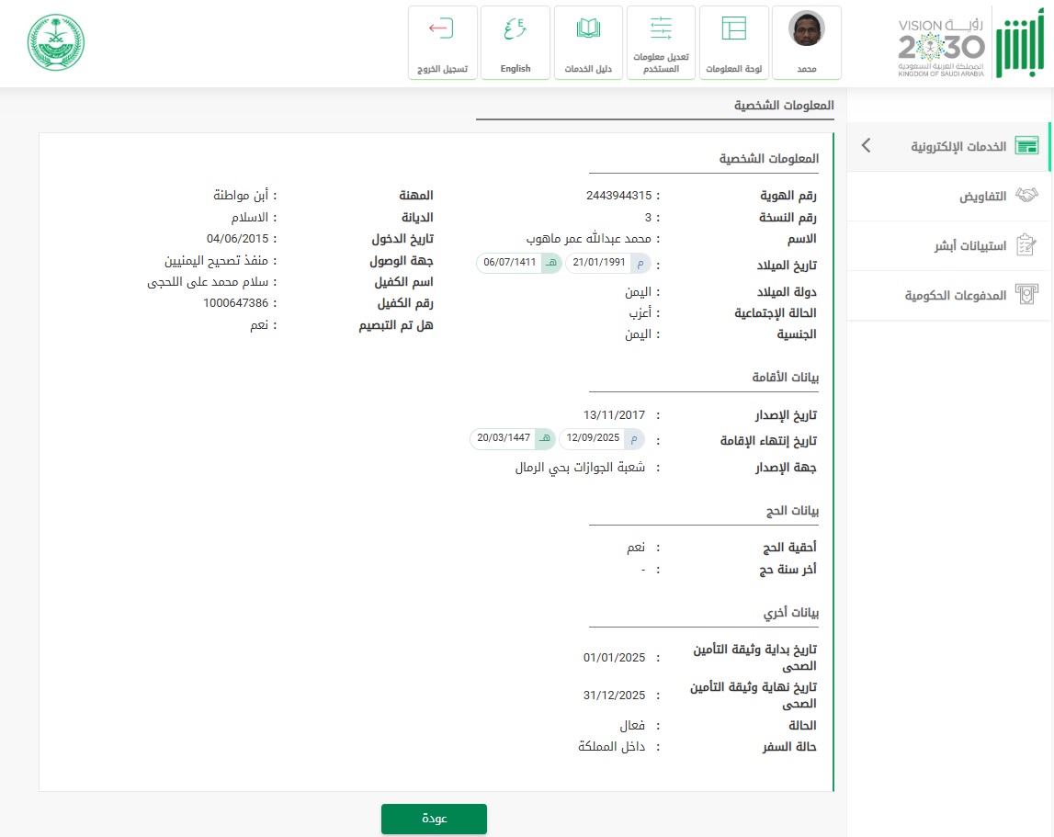This screenshot has width=1054, height=837.
Task: Open the services guide book icon
Action: coord(588,28)
